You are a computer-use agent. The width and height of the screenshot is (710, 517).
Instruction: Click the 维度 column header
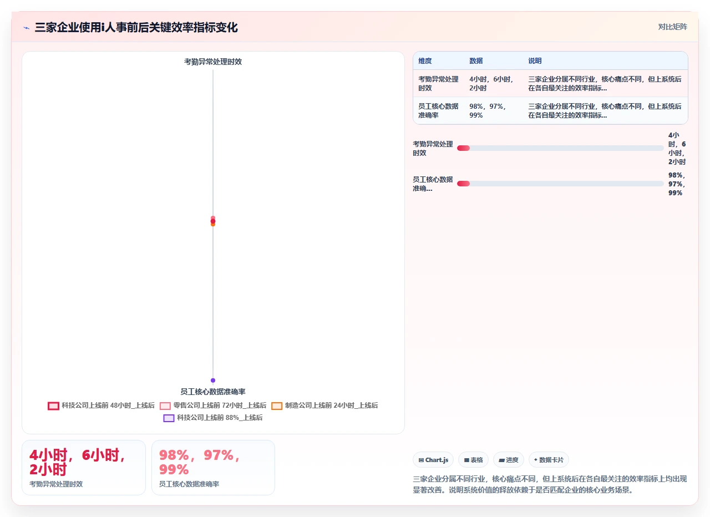point(425,61)
